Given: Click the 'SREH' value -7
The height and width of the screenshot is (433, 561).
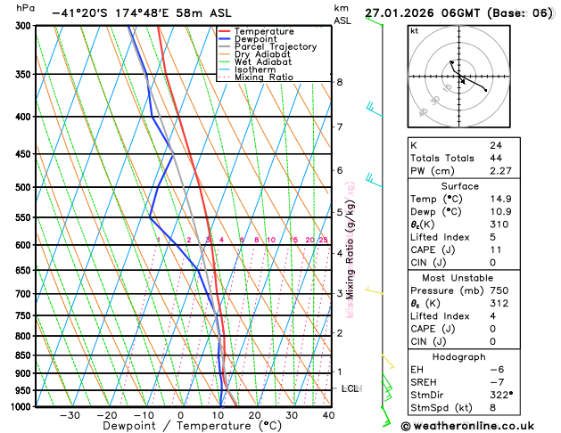Looking at the screenshot, I should [498, 382].
